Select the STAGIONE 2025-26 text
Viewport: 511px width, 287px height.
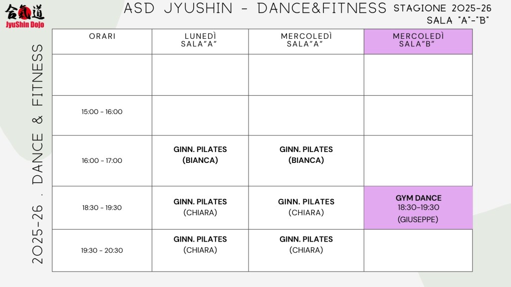tap(442, 8)
